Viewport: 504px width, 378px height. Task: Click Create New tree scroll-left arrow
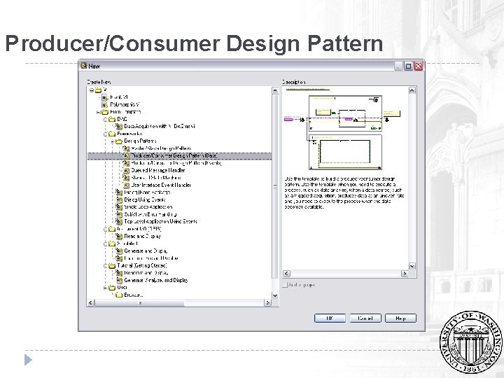(91, 303)
